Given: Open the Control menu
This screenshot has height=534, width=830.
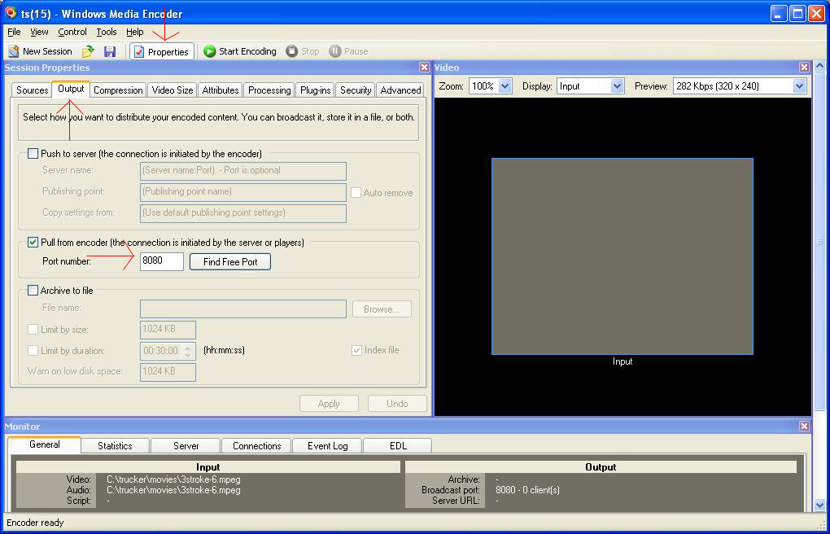Looking at the screenshot, I should click(72, 32).
